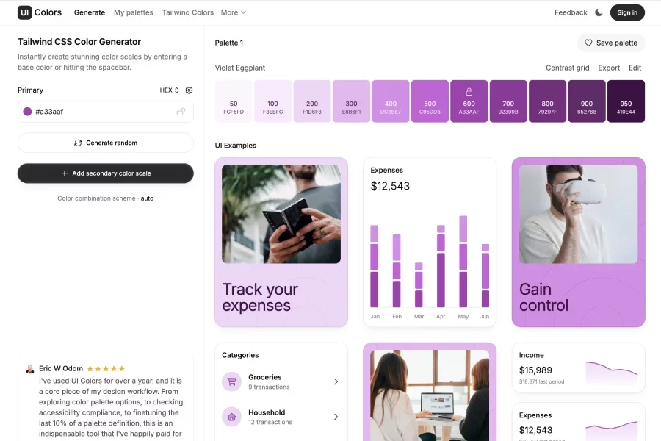Click the primary color purple dot
Screen dimensions: 661x441
(27, 112)
